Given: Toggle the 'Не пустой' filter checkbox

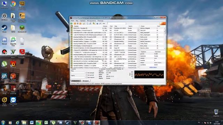Looking at the screenshot, I should tap(86, 75).
